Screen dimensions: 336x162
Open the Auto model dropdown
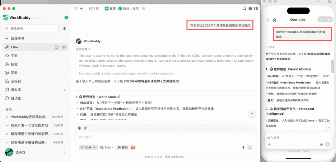point(107,147)
